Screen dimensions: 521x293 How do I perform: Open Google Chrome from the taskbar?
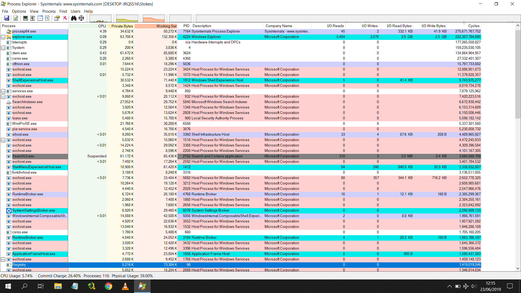tap(108, 286)
